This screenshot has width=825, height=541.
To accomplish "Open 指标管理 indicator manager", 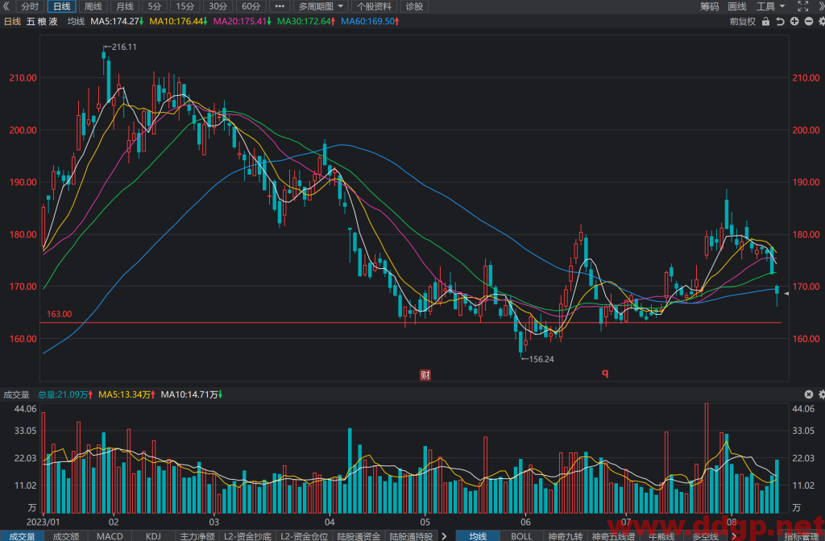I will (x=802, y=536).
